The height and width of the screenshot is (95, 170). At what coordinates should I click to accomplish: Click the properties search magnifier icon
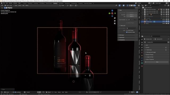(152, 36)
